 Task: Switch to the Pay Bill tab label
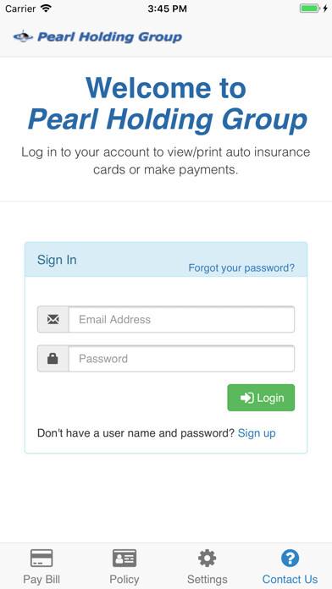point(41,579)
